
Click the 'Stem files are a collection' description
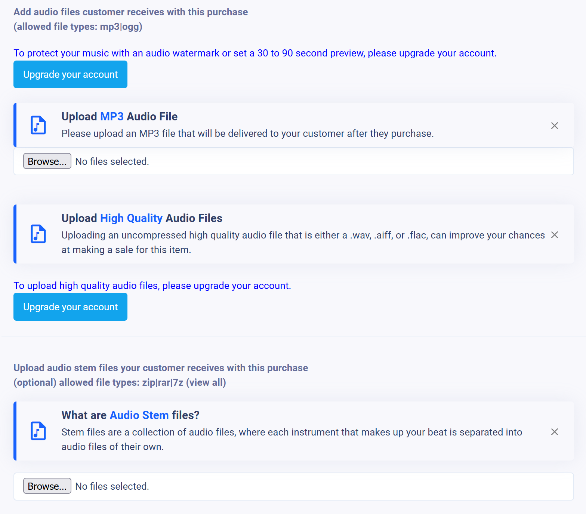[292, 439]
